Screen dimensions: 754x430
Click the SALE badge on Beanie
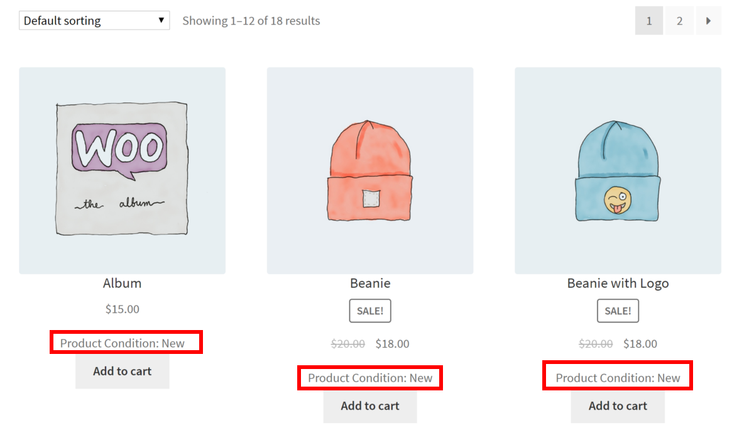369,310
